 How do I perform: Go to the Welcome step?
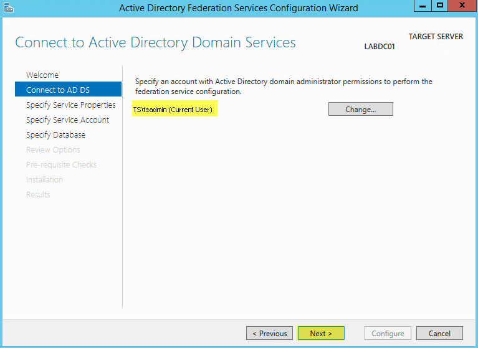pyautogui.click(x=42, y=75)
